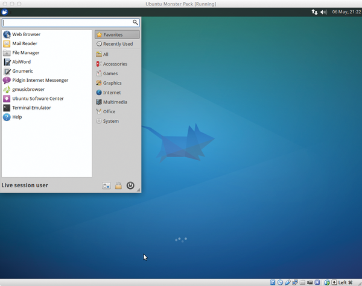Click VirtualBox mouse integration globe icon
The image size is (362, 286).
(326, 282)
